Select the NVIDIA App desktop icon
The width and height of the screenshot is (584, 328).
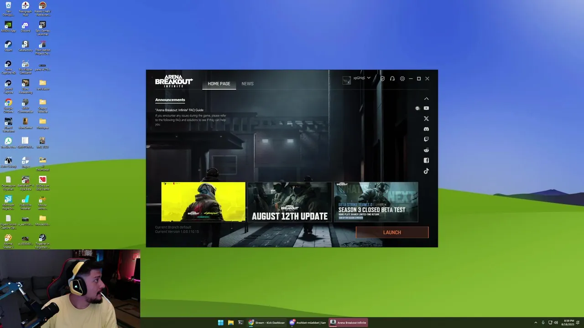(8, 26)
